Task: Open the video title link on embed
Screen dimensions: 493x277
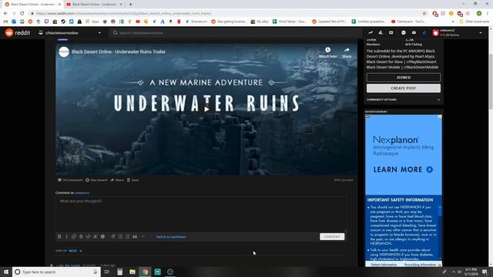Action: click(118, 52)
